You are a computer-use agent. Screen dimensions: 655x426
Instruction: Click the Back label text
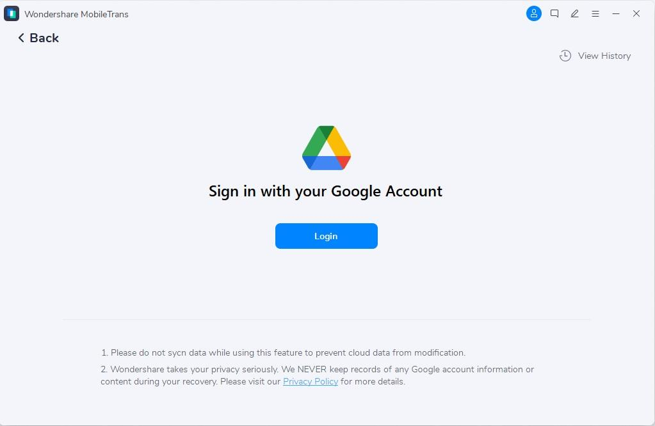44,38
